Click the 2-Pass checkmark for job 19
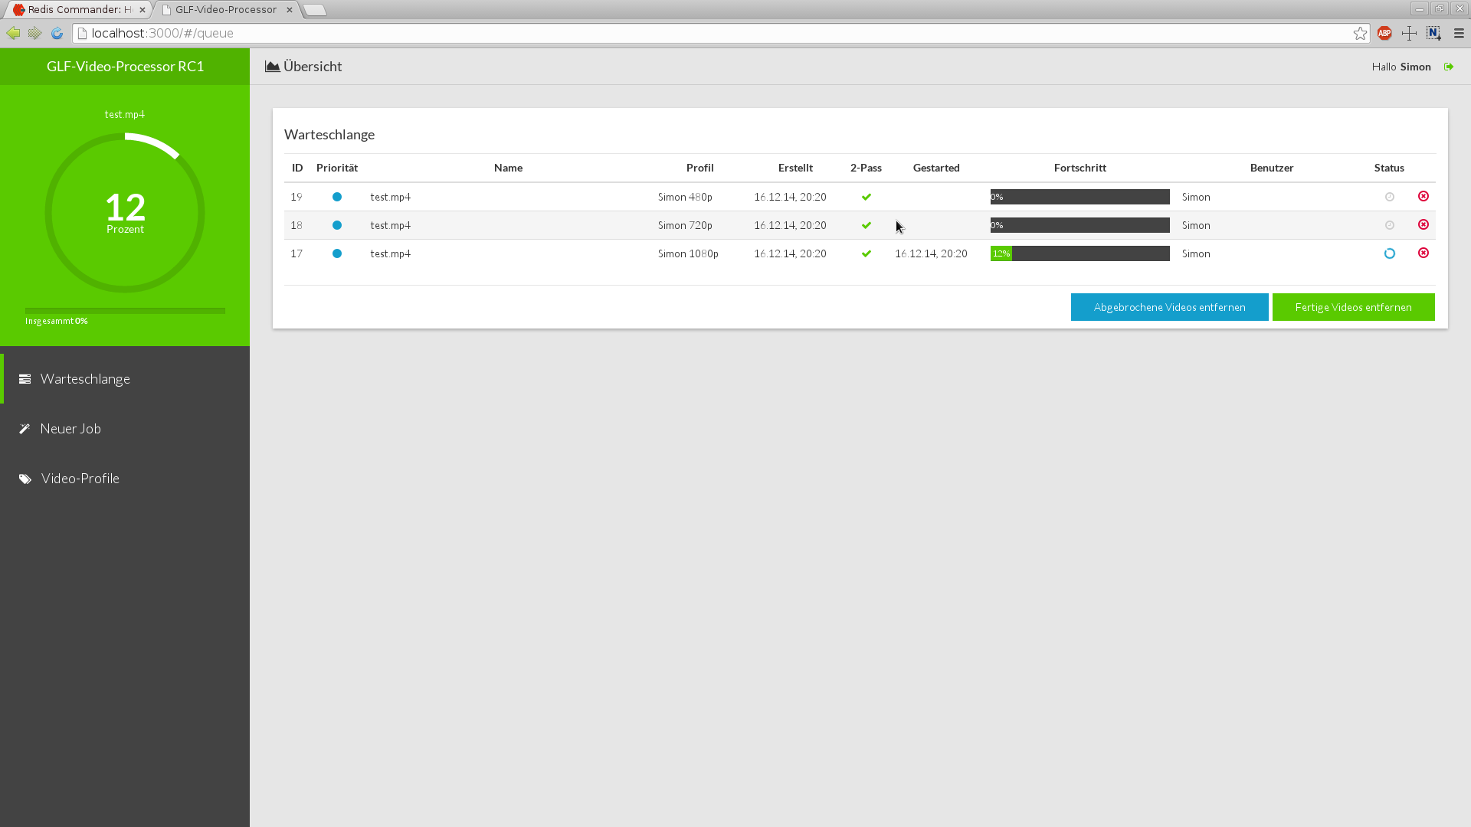Viewport: 1471px width, 827px height. tap(867, 197)
